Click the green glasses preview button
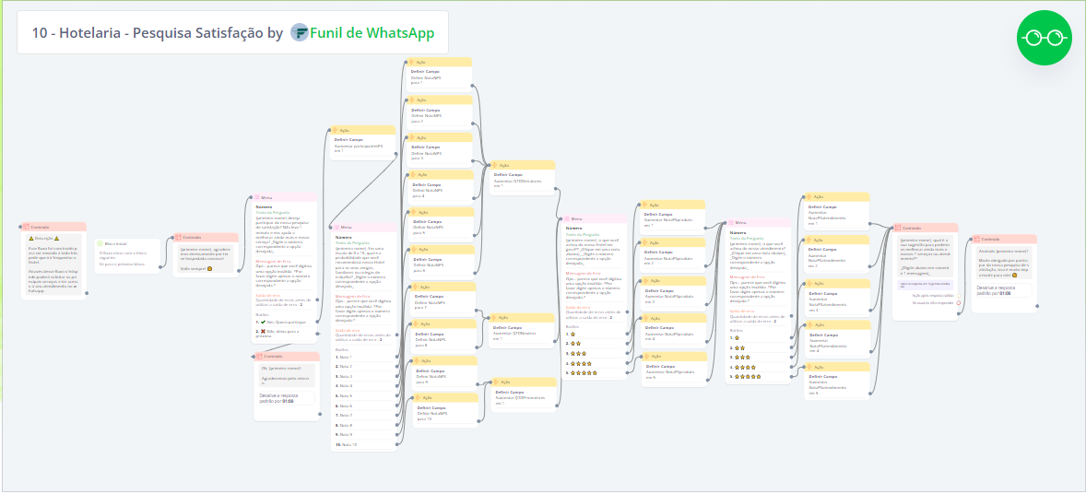The height and width of the screenshot is (494, 1086). click(1044, 38)
